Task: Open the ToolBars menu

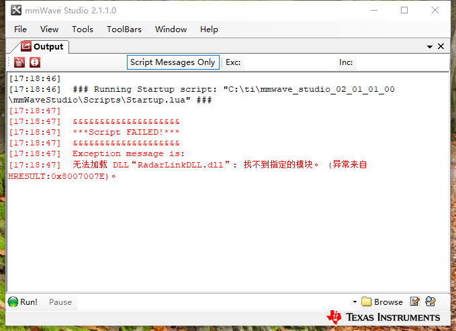Action: 124,29
